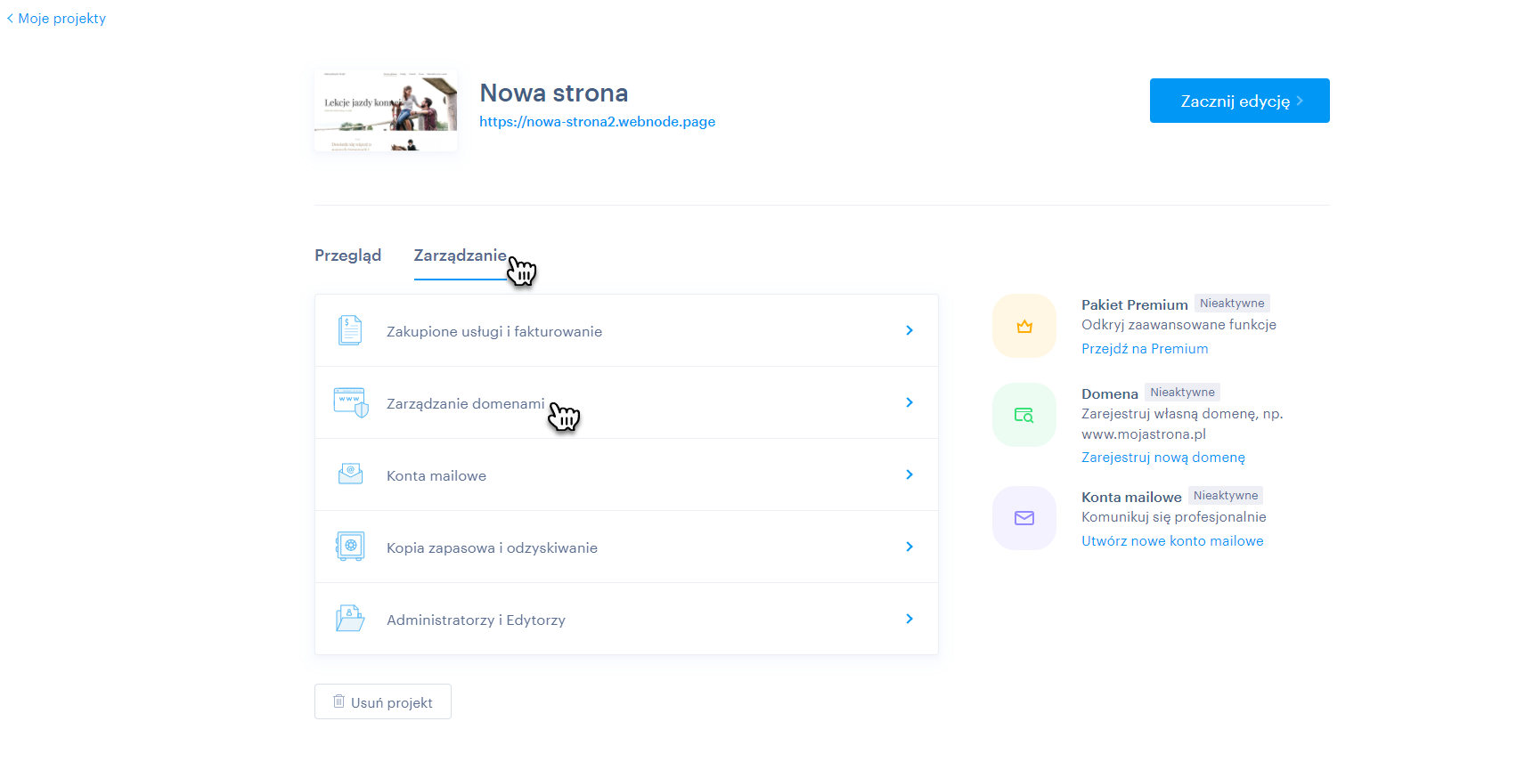Click the Konta mailowe sidebar heading
This screenshot has width=1517, height=770.
click(x=1131, y=497)
